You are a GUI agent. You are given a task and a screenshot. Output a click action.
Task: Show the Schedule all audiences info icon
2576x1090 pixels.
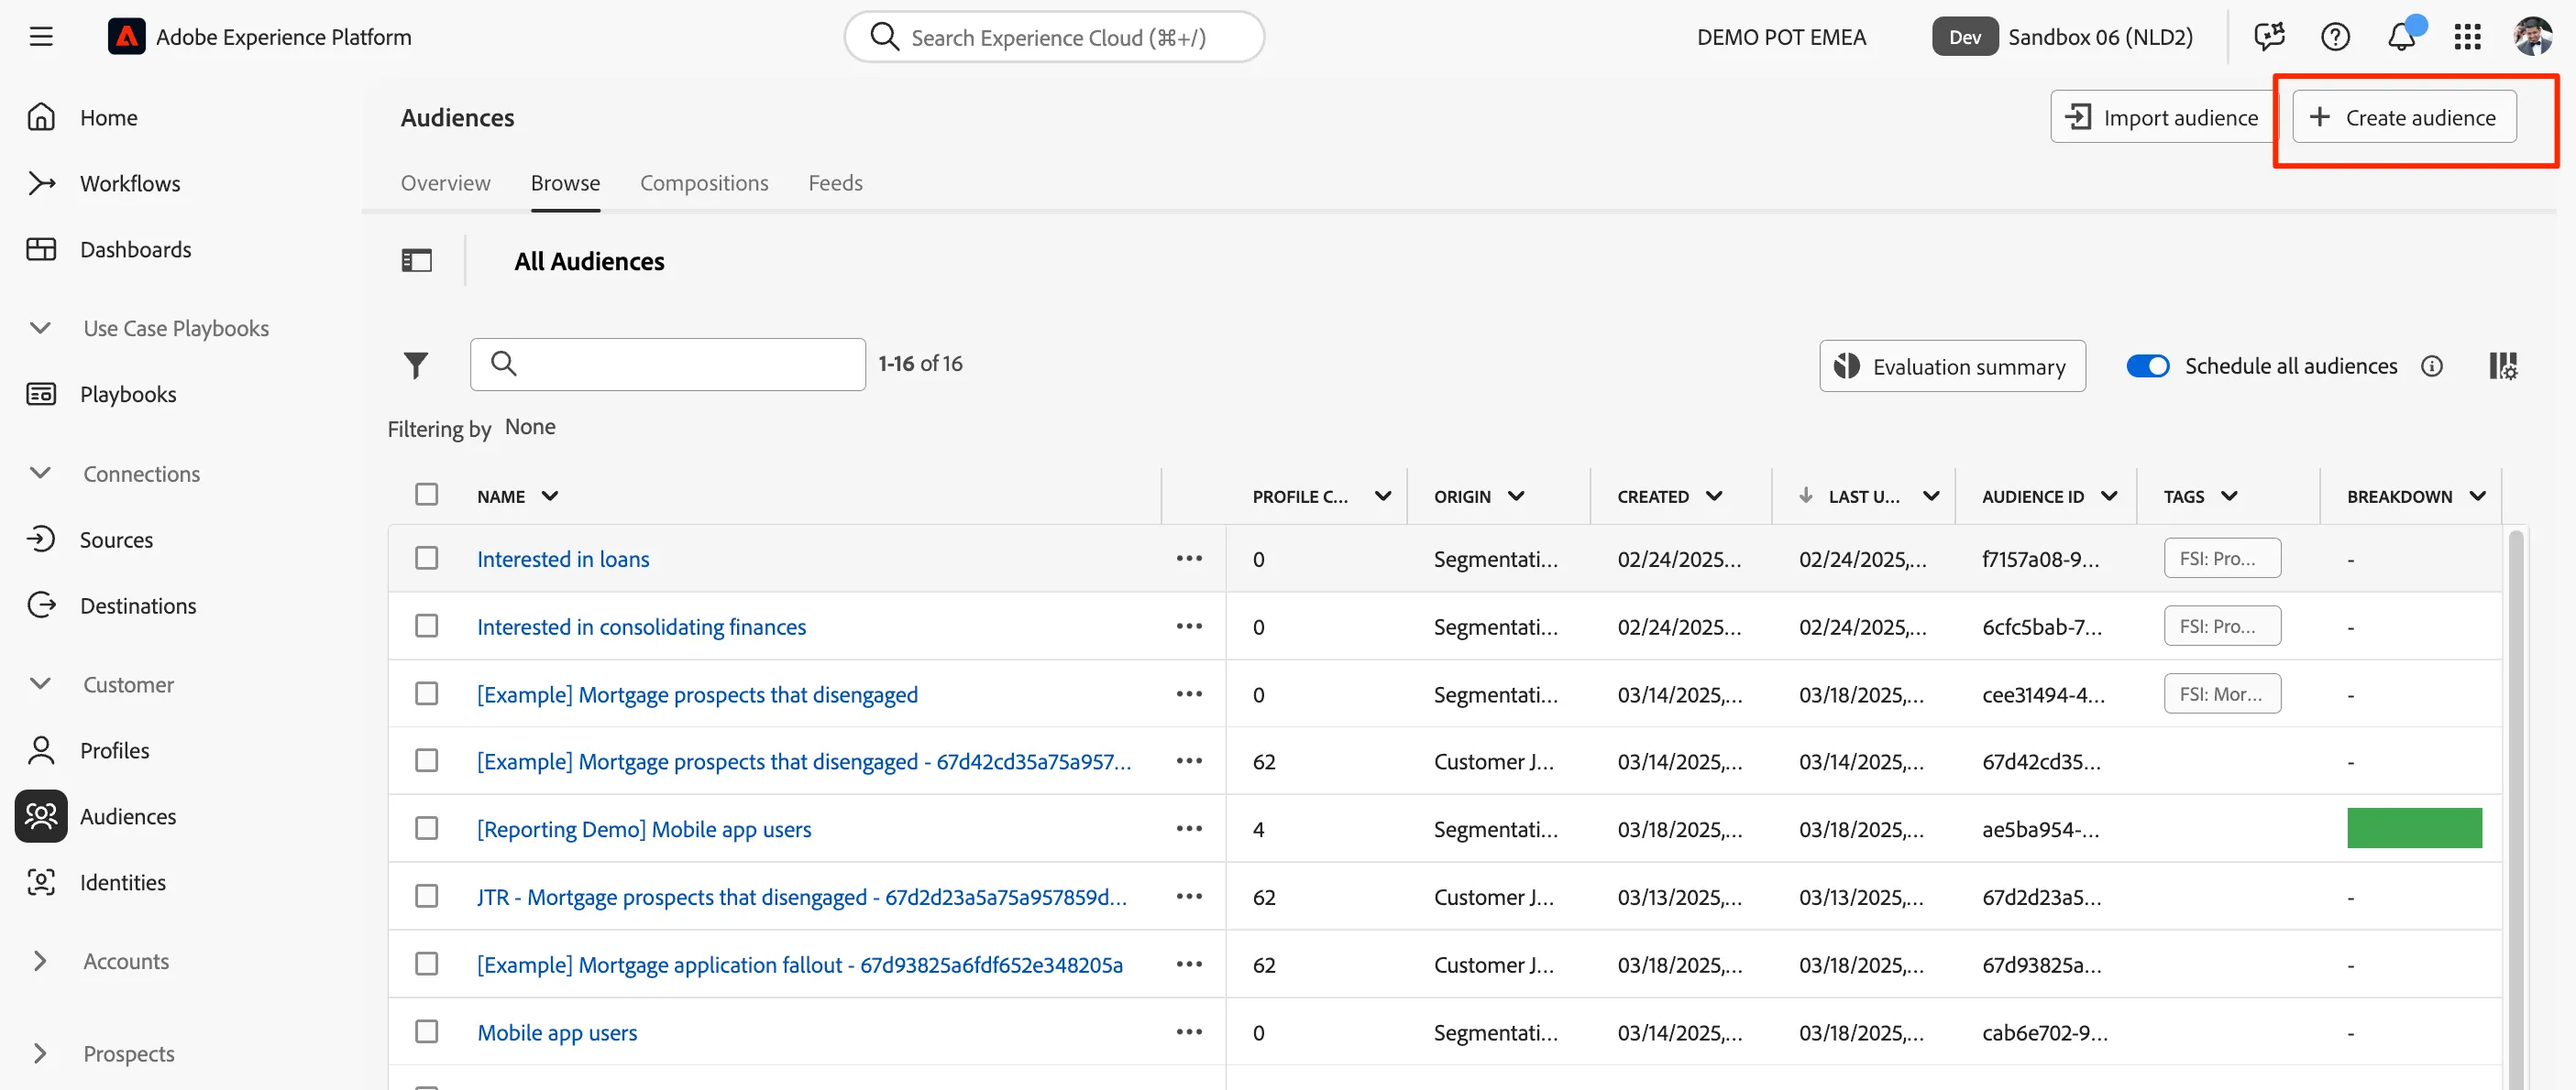click(x=2432, y=365)
